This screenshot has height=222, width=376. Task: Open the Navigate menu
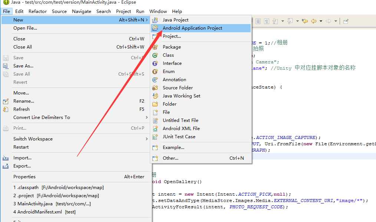click(82, 11)
